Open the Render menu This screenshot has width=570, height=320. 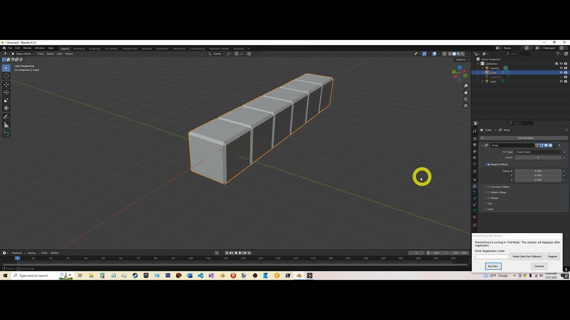click(x=27, y=48)
